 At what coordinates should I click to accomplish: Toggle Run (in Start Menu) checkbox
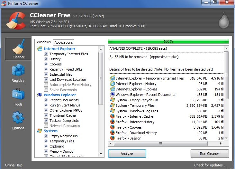click(46, 105)
